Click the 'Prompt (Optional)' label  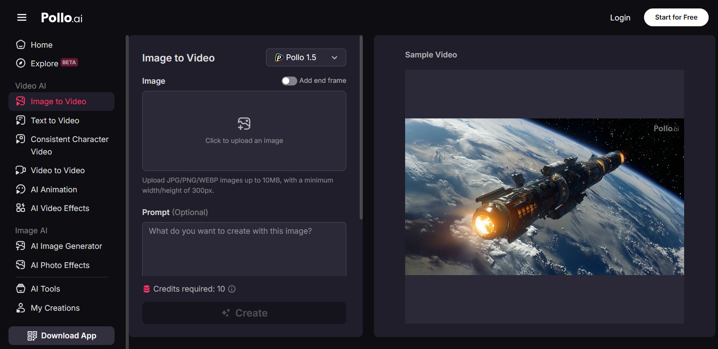[175, 212]
